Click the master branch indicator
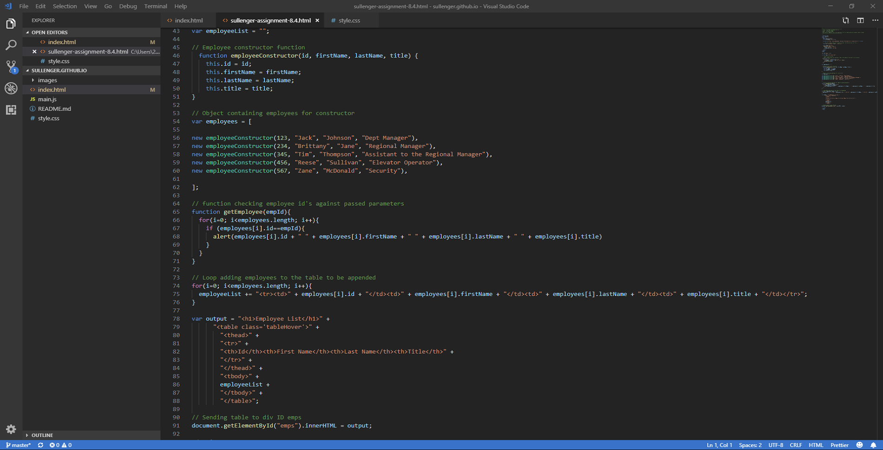The height and width of the screenshot is (450, 883). 19,445
